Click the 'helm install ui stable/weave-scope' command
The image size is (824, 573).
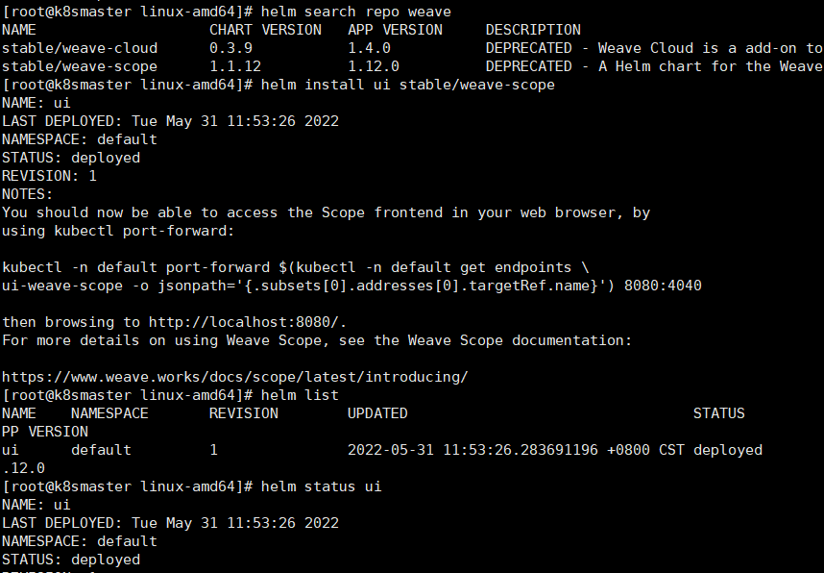pyautogui.click(x=408, y=85)
